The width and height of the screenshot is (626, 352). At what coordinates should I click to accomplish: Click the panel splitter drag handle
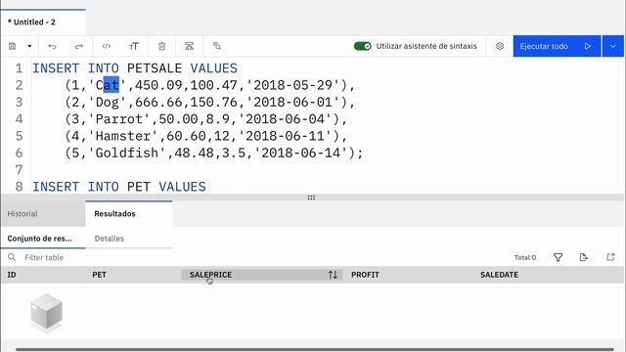coord(311,198)
